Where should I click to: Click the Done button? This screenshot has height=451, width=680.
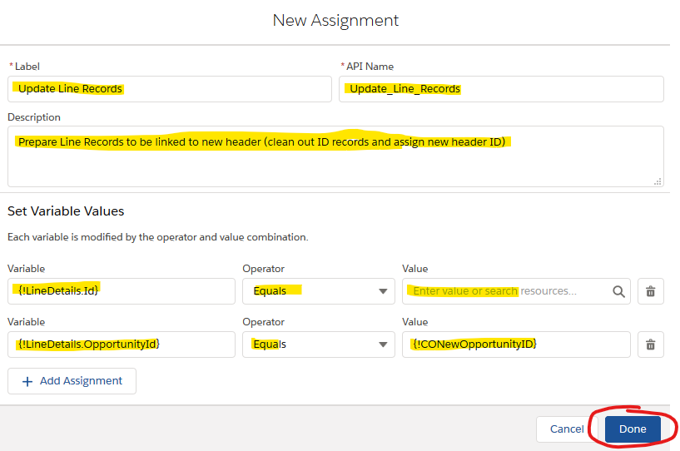tap(633, 429)
